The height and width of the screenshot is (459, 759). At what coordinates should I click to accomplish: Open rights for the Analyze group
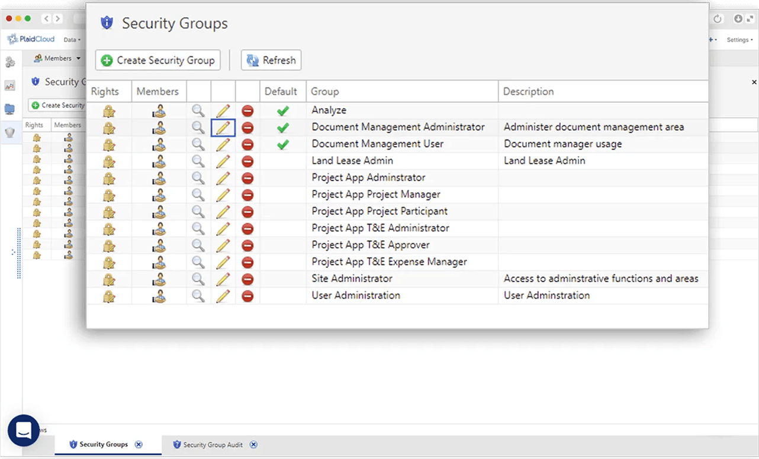[109, 111]
